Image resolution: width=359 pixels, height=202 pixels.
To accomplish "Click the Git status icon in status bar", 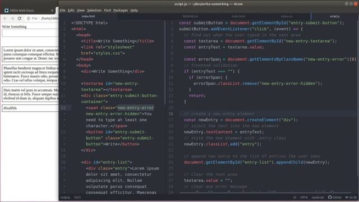I will pyautogui.click(x=351, y=197).
